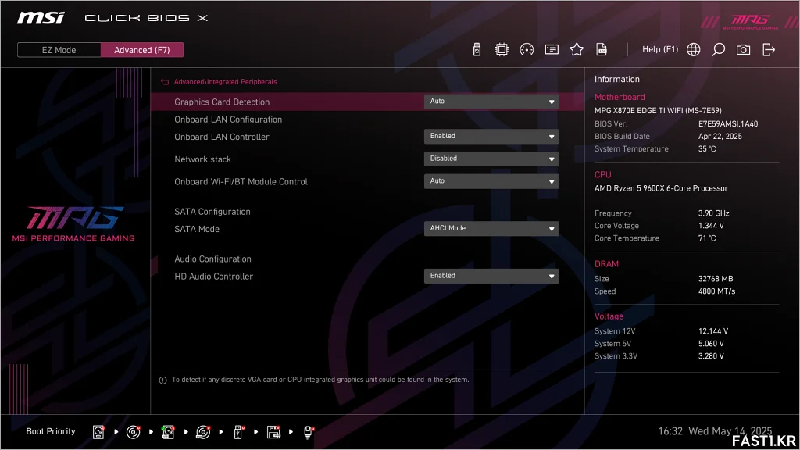The height and width of the screenshot is (450, 800).
Task: Switch to EZ Mode
Action: coord(59,50)
